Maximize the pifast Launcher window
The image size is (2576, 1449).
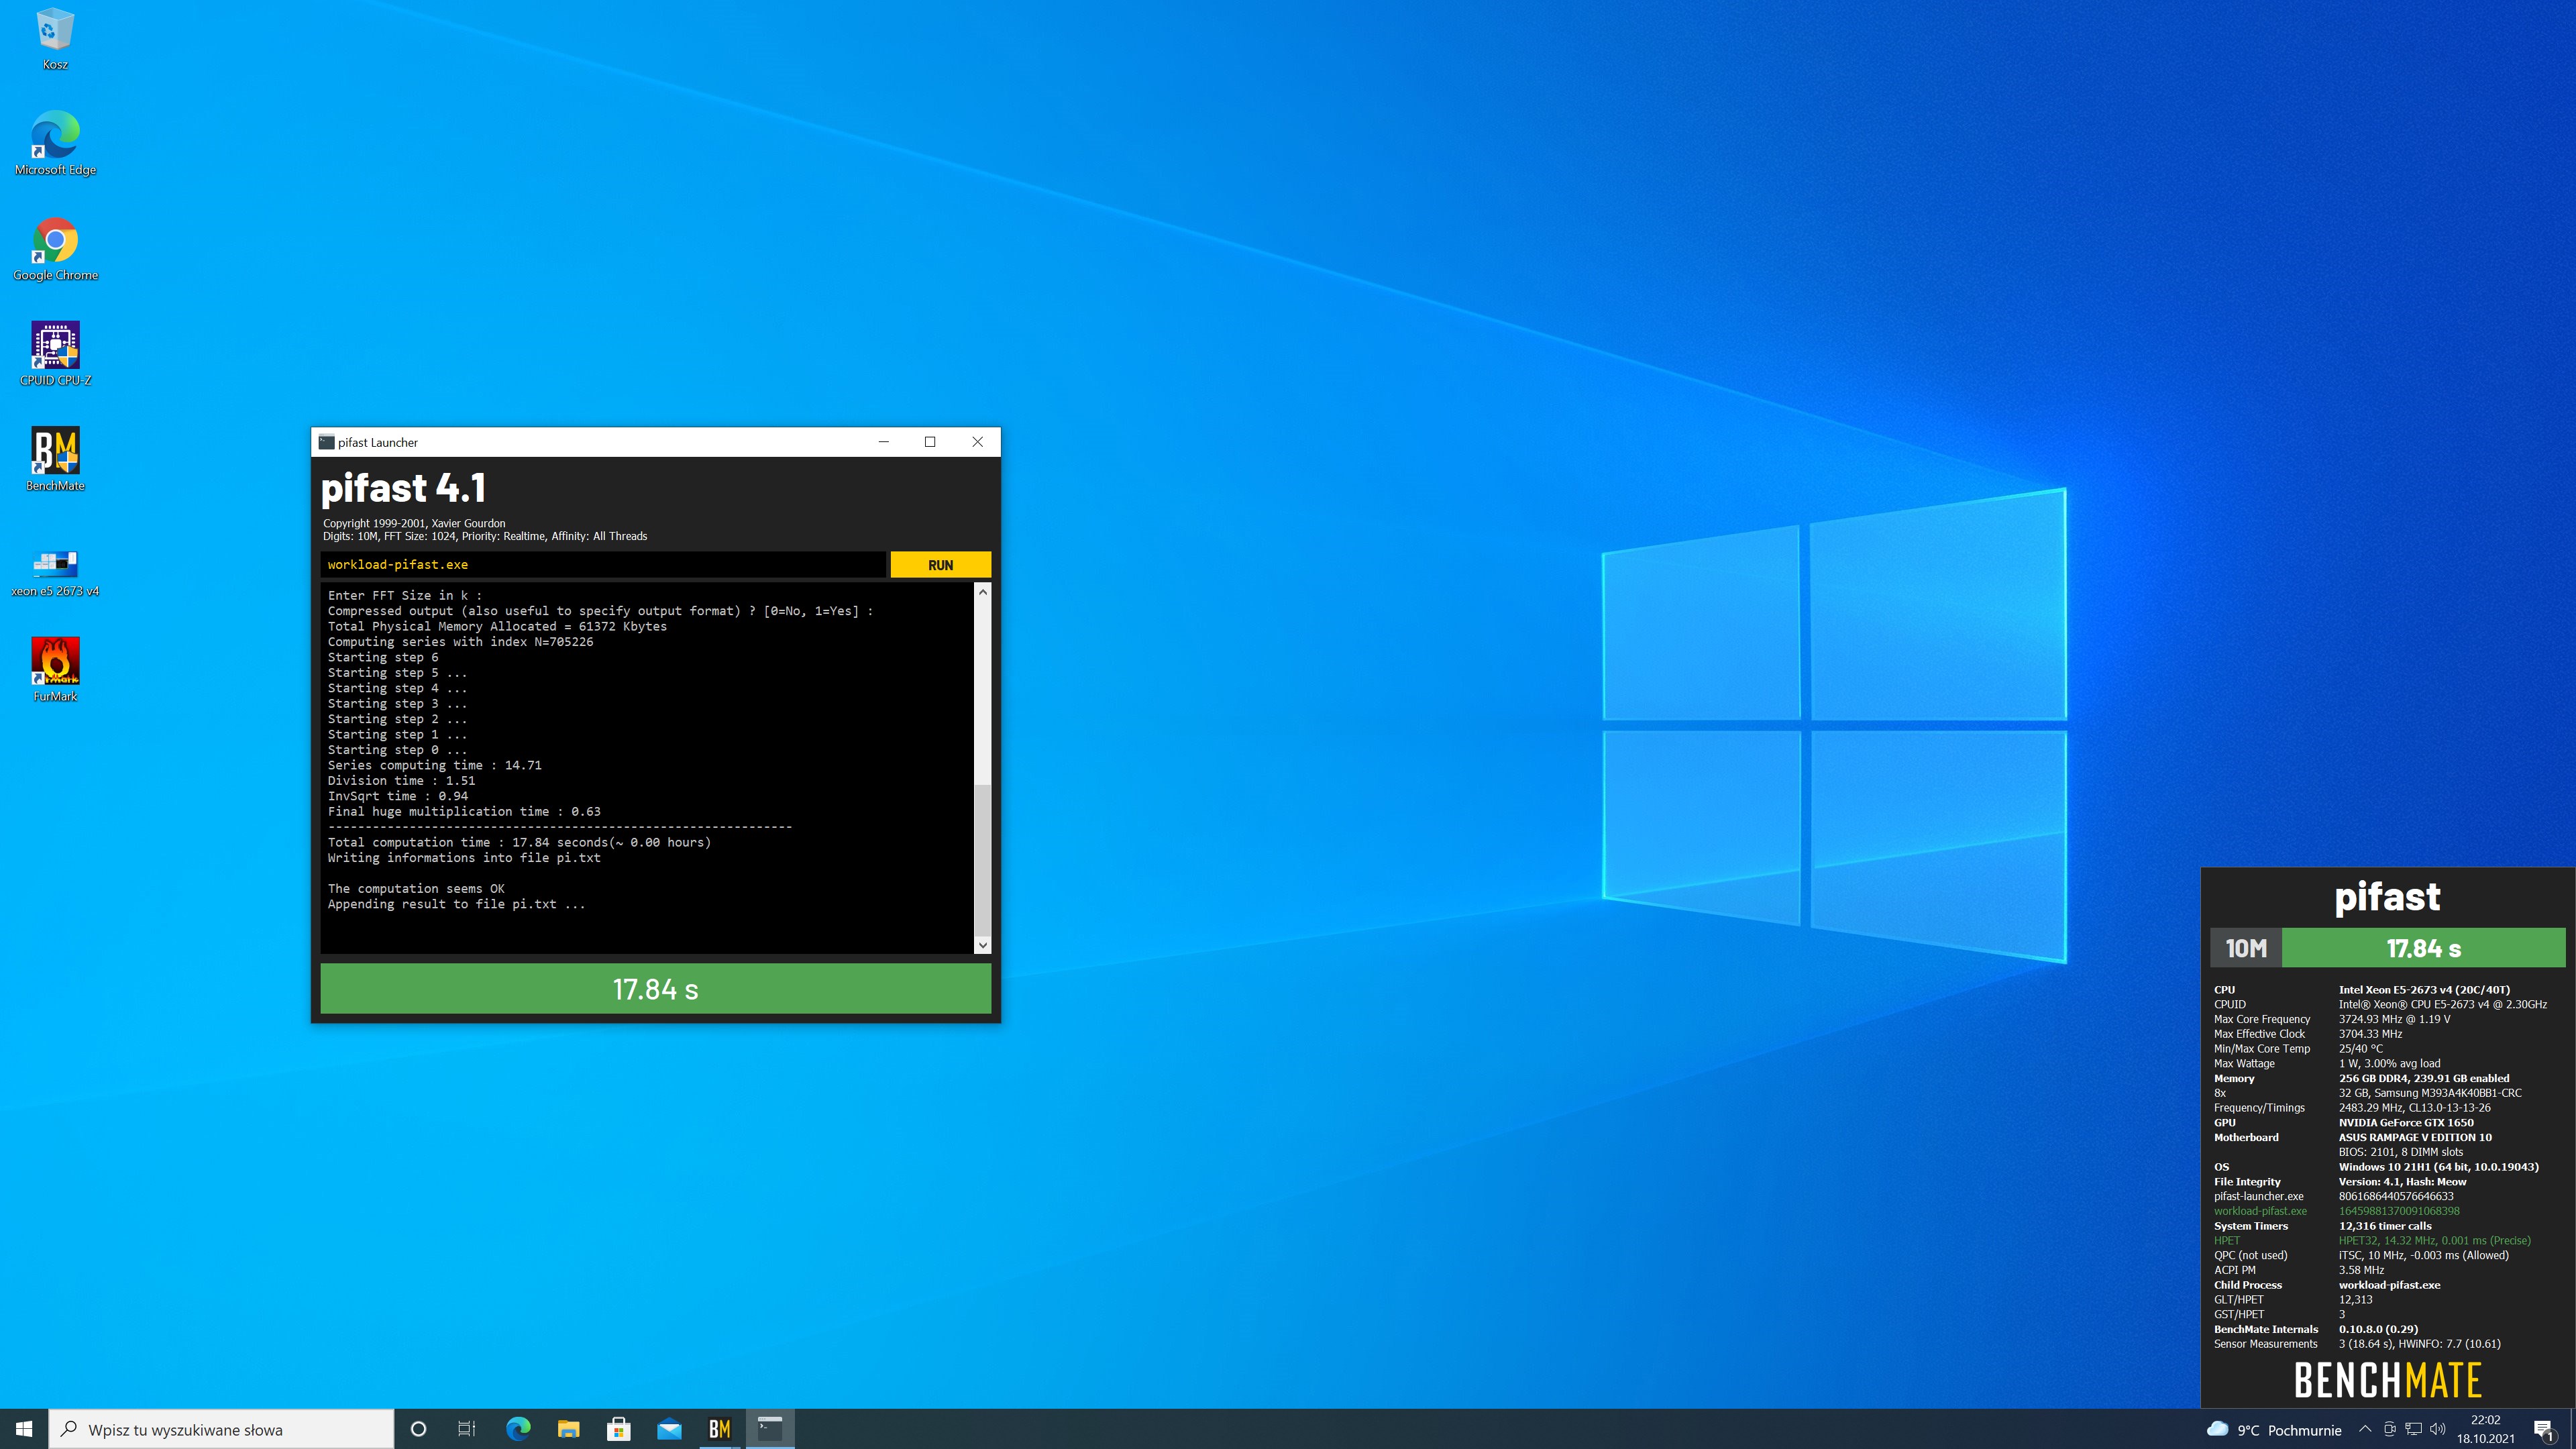(930, 442)
